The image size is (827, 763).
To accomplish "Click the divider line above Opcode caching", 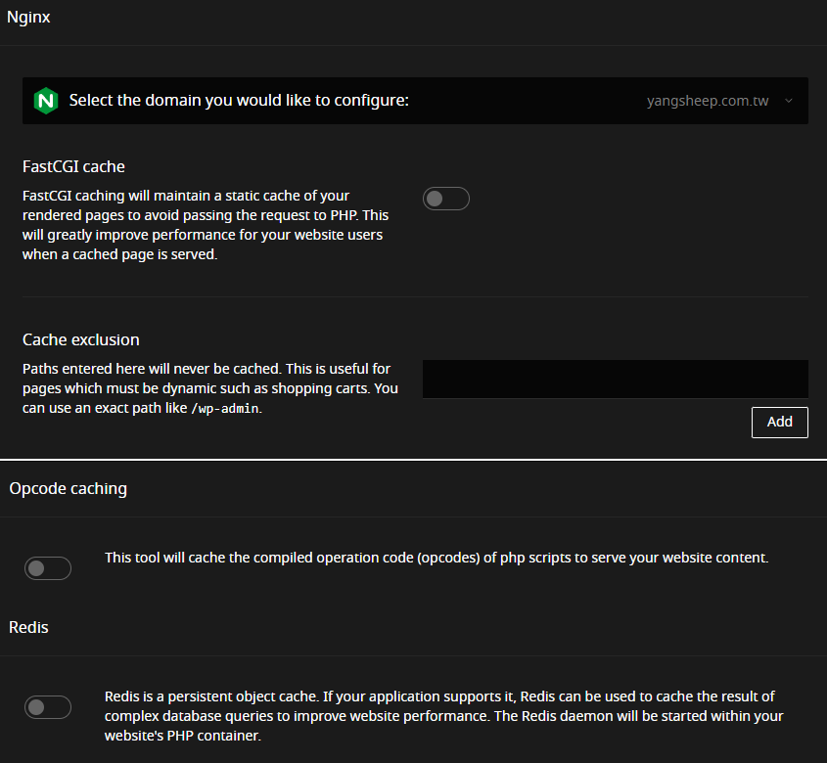I will click(413, 459).
